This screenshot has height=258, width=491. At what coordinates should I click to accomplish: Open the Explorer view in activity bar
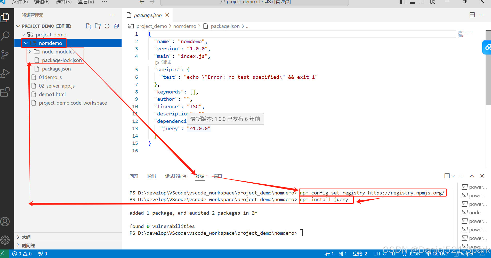pyautogui.click(x=5, y=18)
